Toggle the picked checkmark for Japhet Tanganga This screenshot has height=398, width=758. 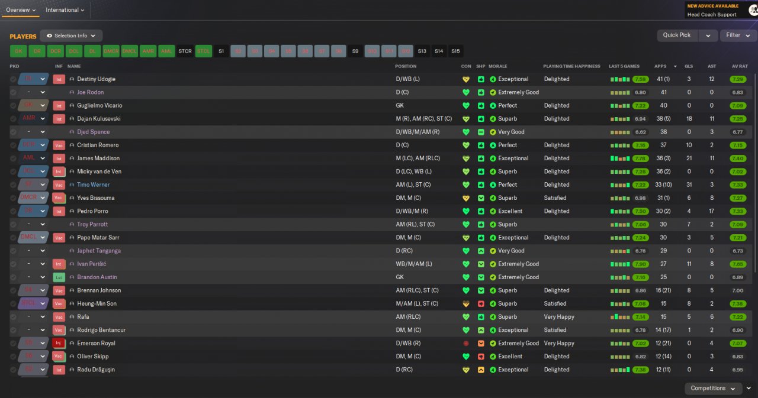13,251
